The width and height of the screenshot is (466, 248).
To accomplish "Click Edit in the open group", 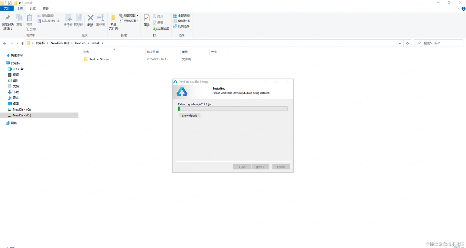I will pos(158,22).
